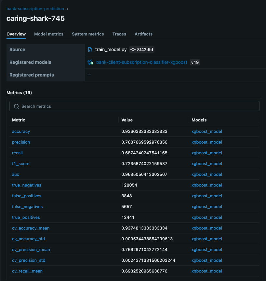Click the train_model.py source file icon
The image size is (266, 281).
point(90,49)
